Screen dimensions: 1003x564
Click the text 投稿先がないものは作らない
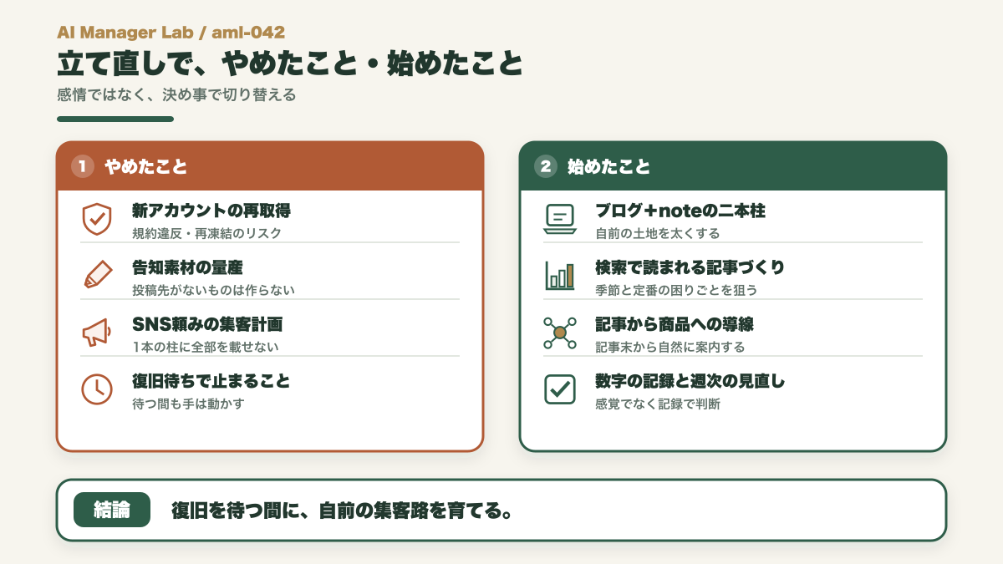pyautogui.click(x=213, y=290)
